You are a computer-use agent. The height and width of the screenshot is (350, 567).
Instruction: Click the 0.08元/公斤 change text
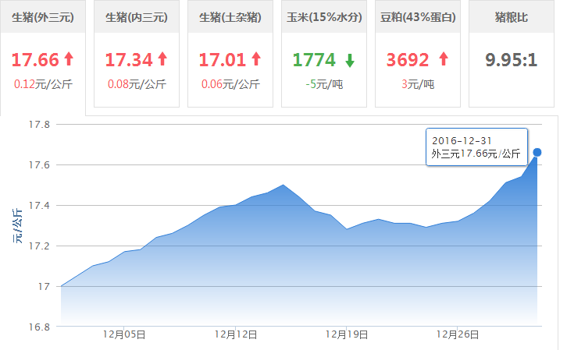point(137,84)
